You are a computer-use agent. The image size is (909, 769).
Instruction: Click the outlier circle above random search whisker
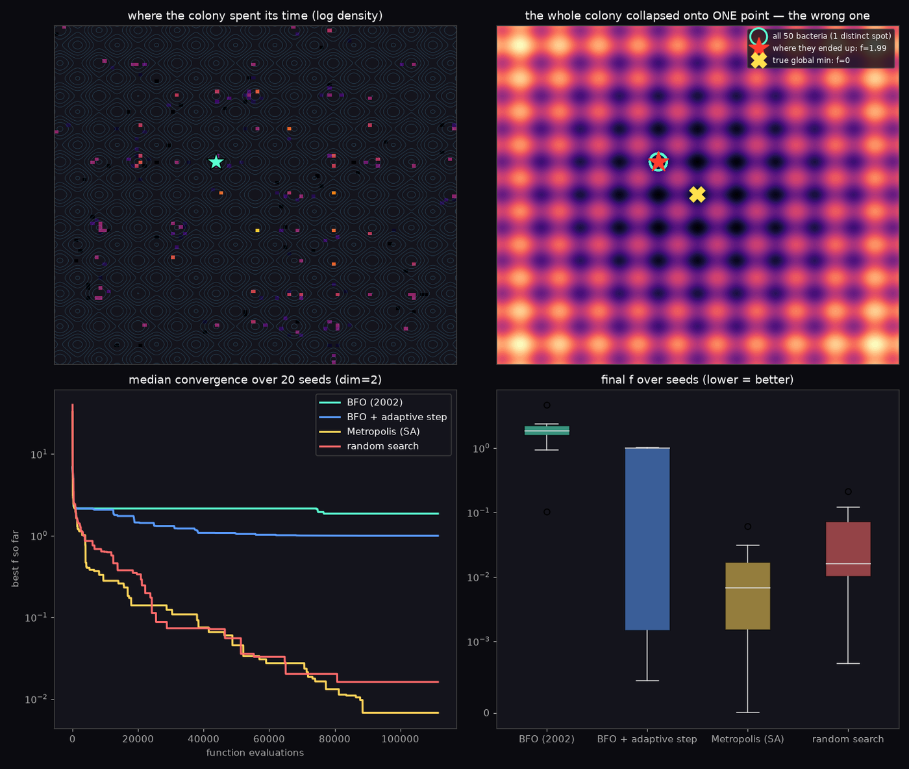tap(848, 492)
